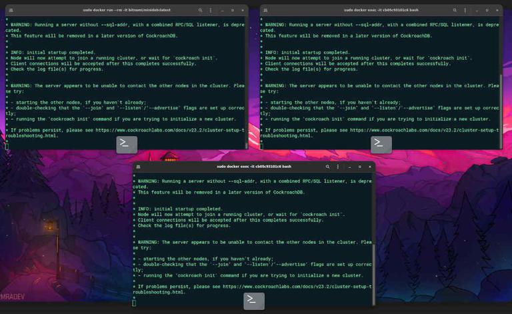Click the terminal app icon under the minideb window

[127, 145]
